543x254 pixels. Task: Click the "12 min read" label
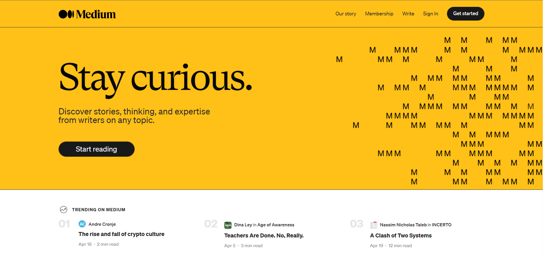point(400,246)
